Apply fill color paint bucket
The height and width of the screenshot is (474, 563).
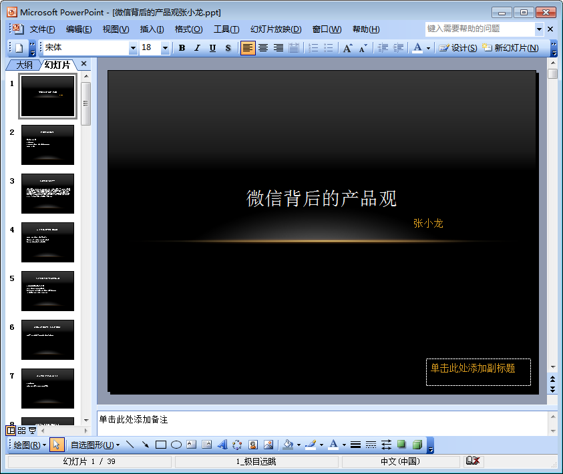(x=288, y=445)
